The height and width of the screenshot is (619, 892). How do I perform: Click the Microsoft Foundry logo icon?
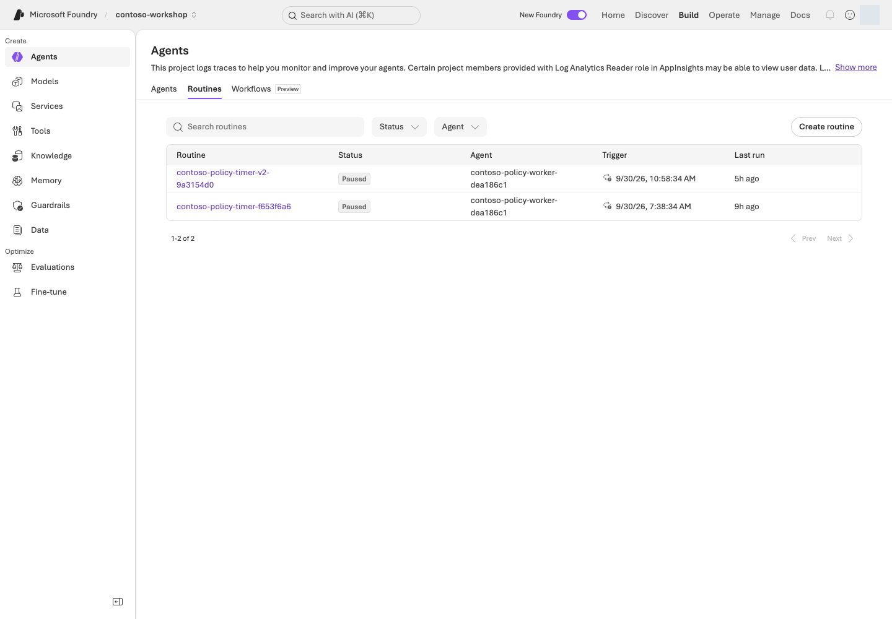[19, 15]
